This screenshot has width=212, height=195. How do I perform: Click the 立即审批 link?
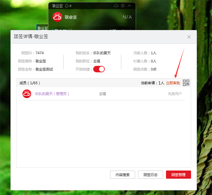173,83
